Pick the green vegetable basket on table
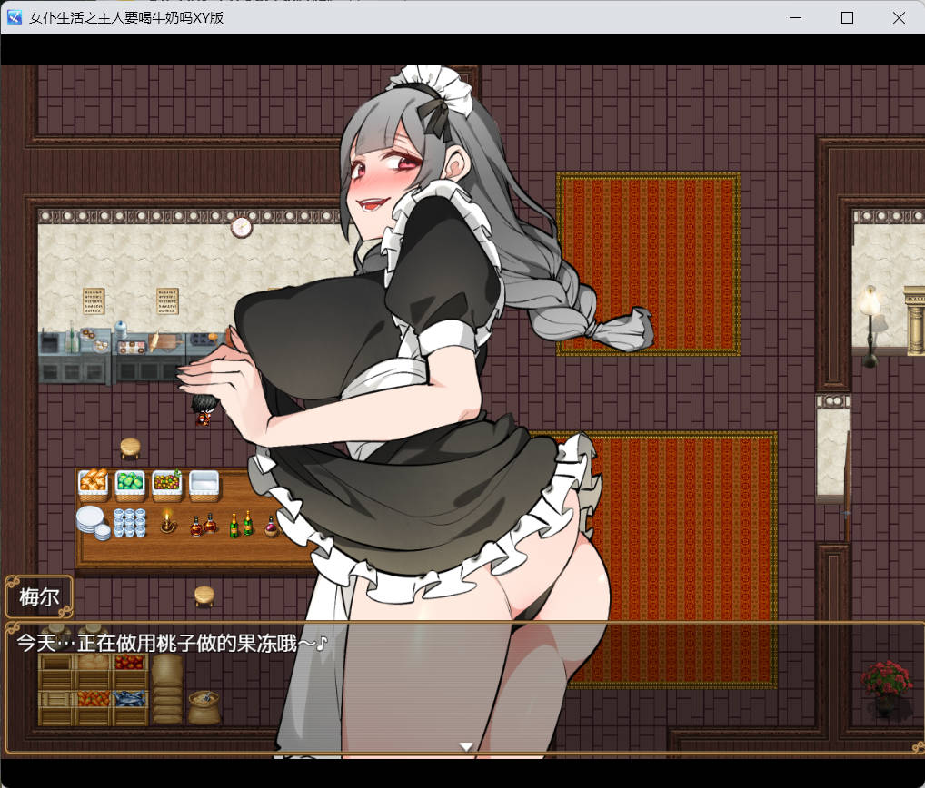The image size is (925, 788). click(x=130, y=483)
